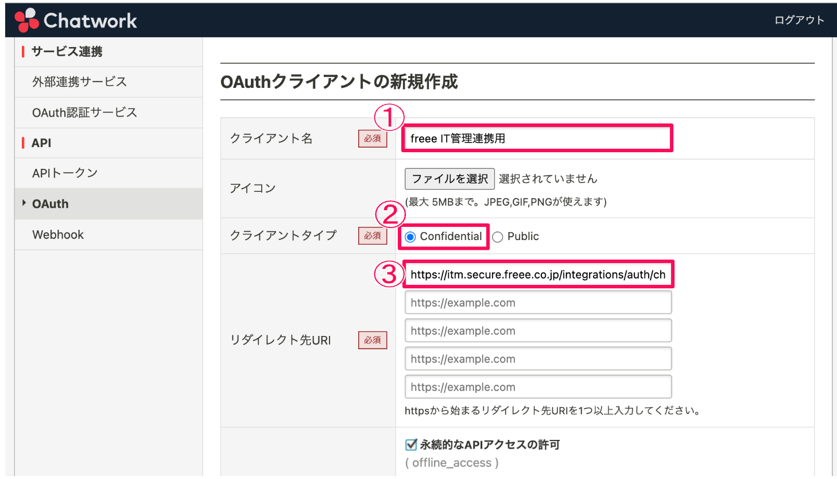Open 外部連携サービス in the sidebar
The height and width of the screenshot is (479, 837).
(x=108, y=82)
